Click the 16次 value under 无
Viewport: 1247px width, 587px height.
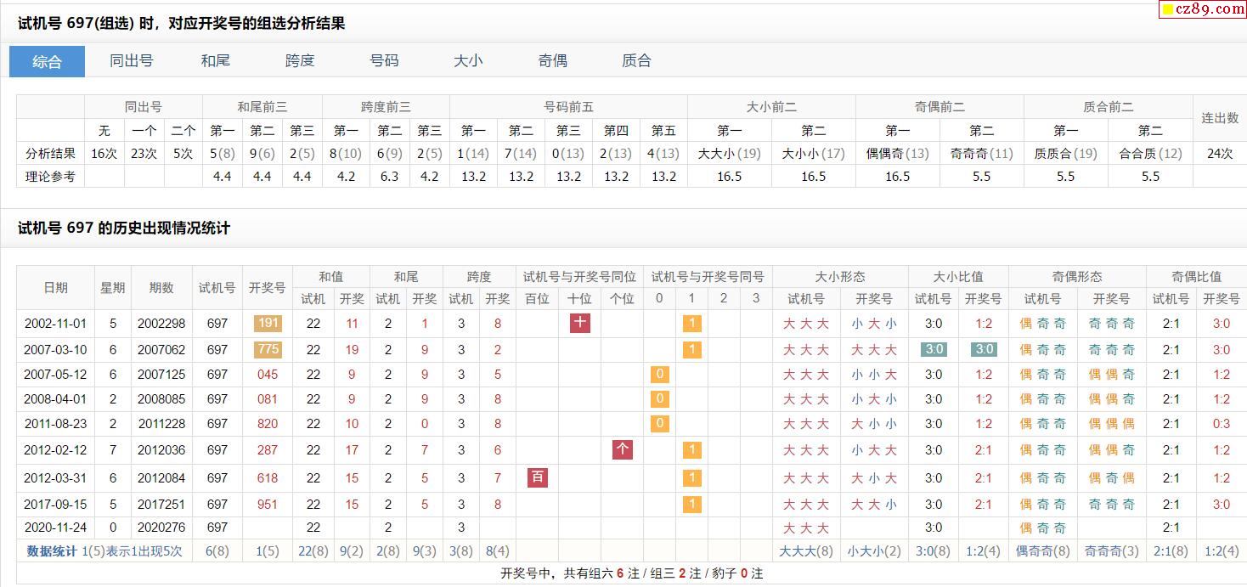(x=104, y=154)
